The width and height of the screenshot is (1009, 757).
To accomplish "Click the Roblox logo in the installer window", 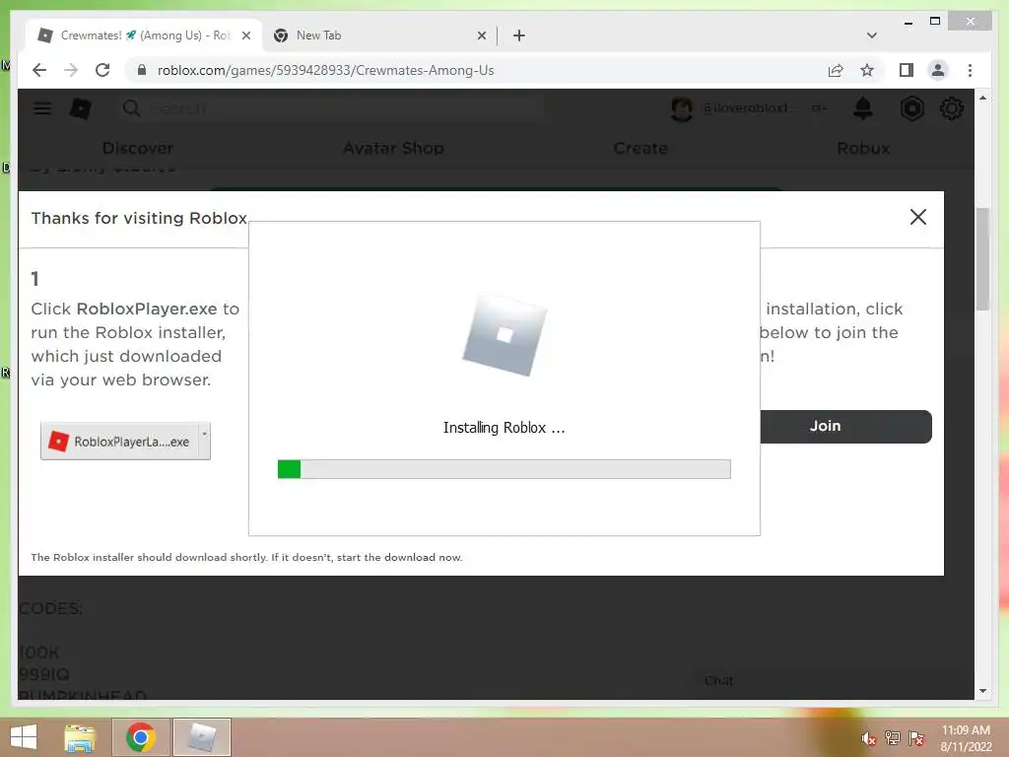I will pos(504,335).
